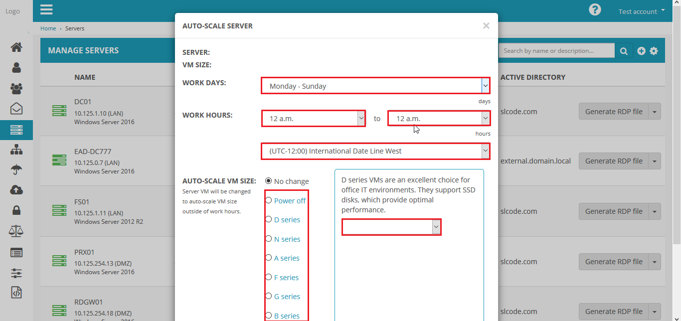Expand RDP options arrow for external.domain.local row
This screenshot has height=321, width=681.
[655, 161]
